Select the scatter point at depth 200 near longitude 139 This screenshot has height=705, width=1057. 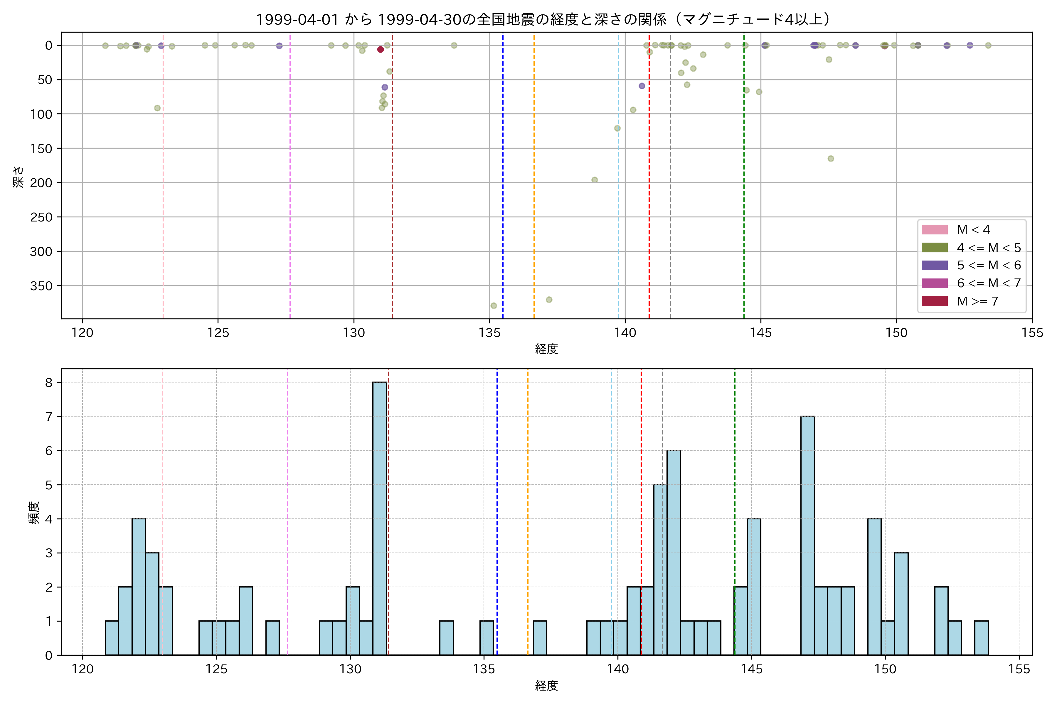[x=595, y=180]
